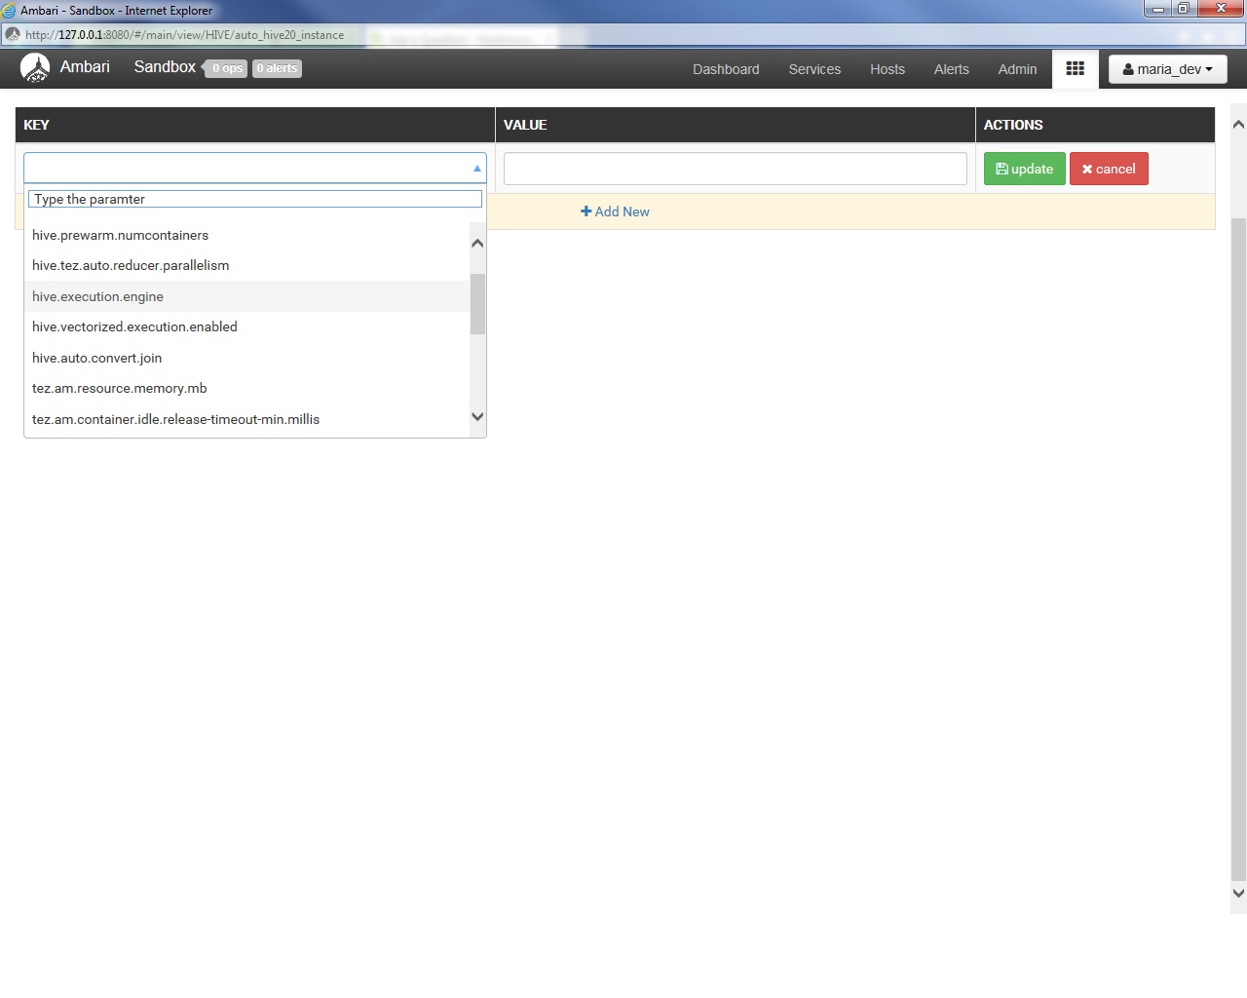Click the down arrow of the parameter list scrollbar
This screenshot has width=1247, height=998.
(476, 416)
